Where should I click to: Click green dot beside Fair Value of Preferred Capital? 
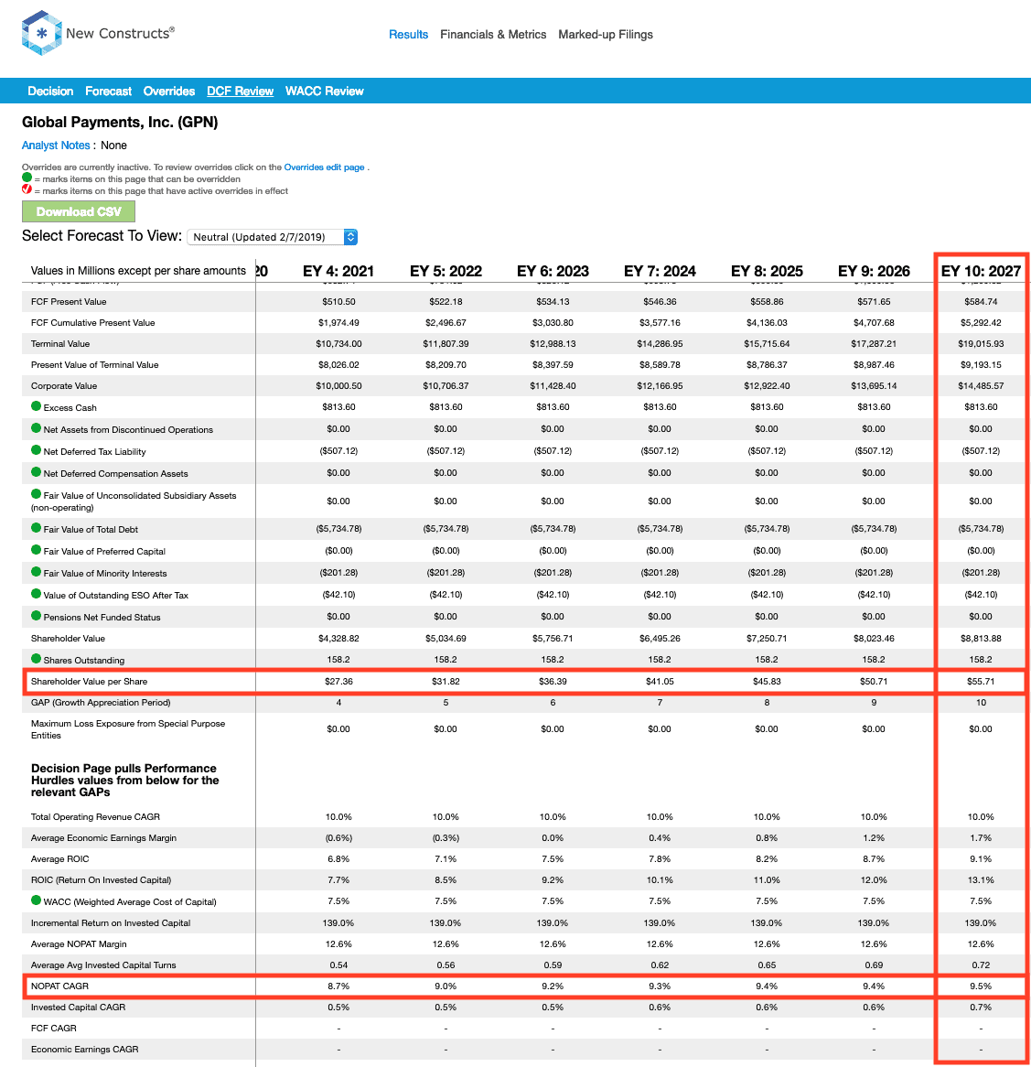click(x=36, y=550)
